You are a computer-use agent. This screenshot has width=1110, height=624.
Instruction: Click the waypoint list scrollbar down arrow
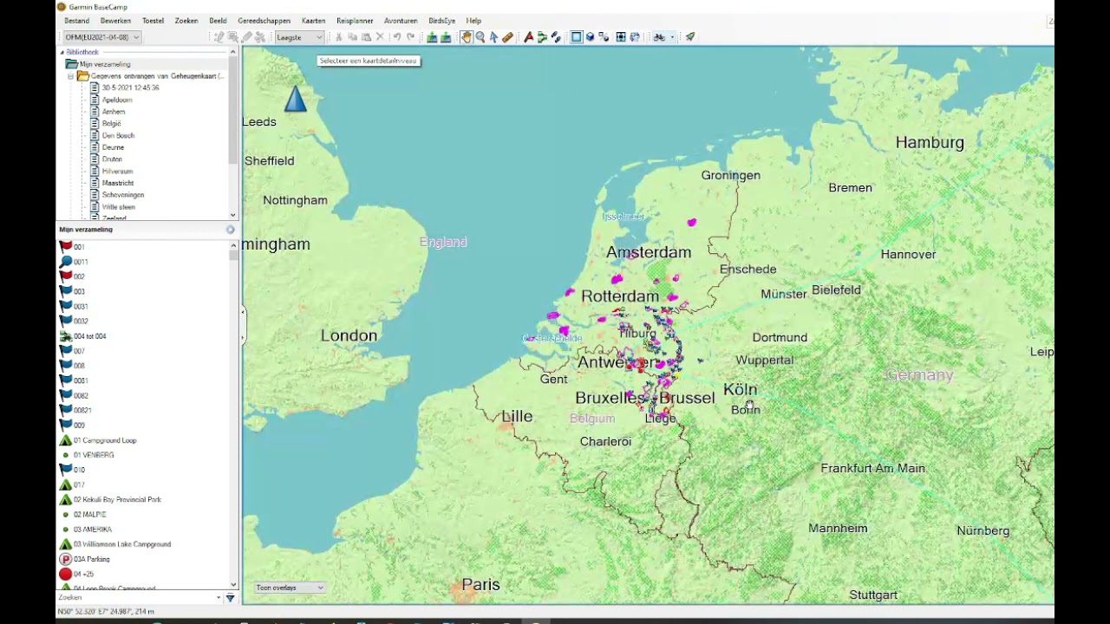[x=233, y=585]
